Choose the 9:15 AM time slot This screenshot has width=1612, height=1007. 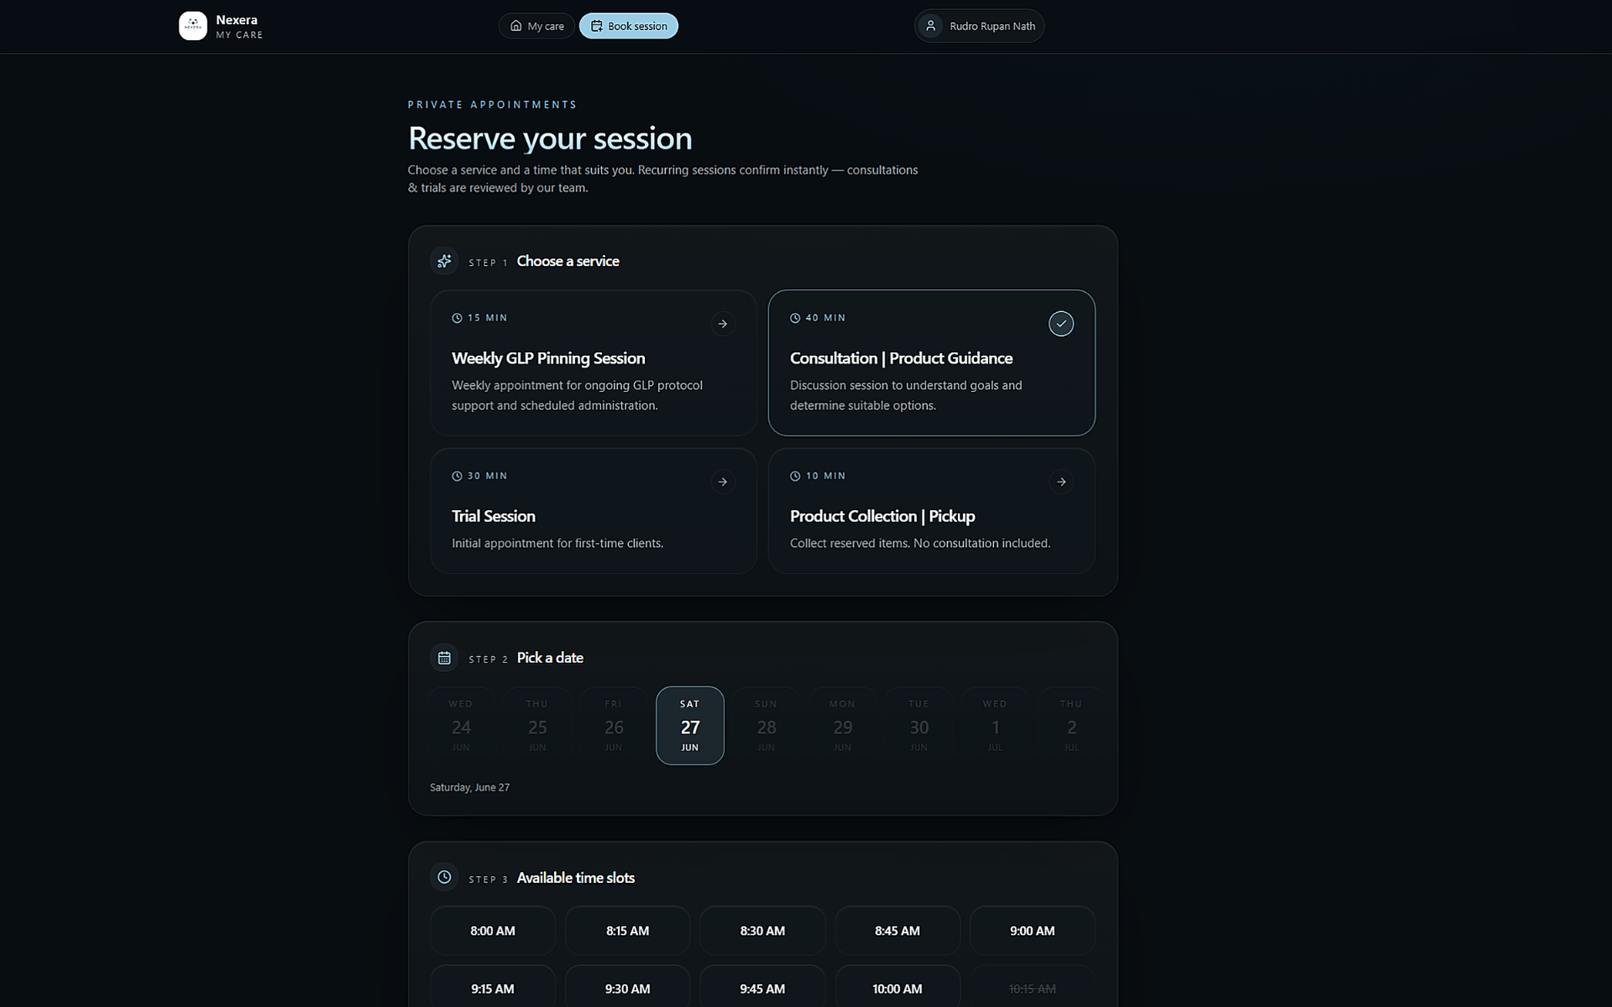(493, 987)
